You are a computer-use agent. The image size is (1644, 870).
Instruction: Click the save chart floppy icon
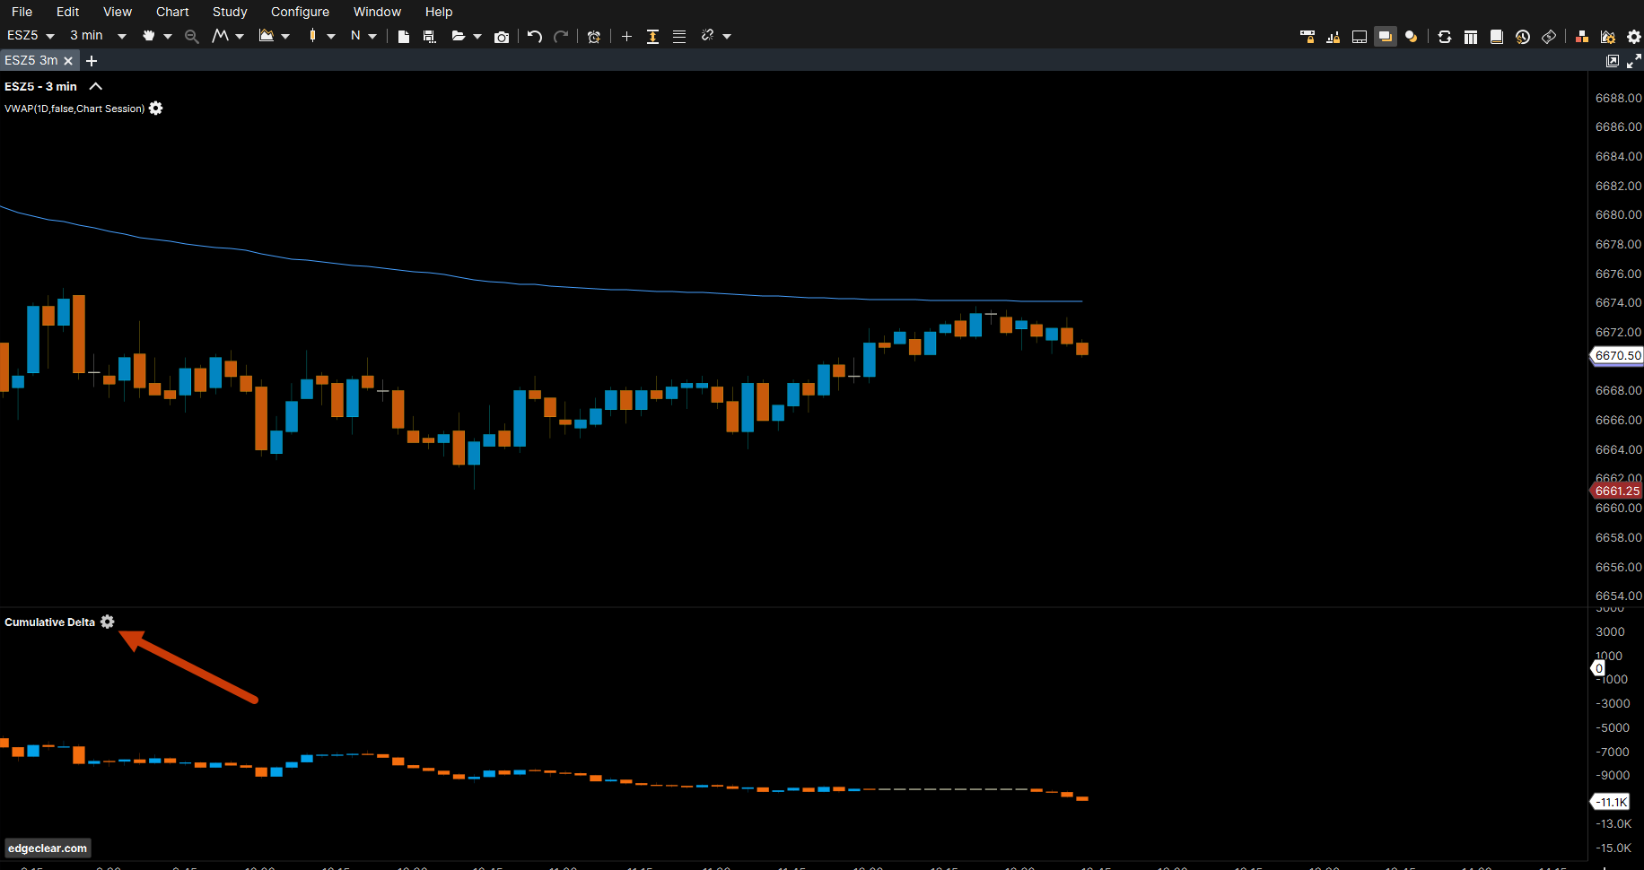[x=429, y=37]
